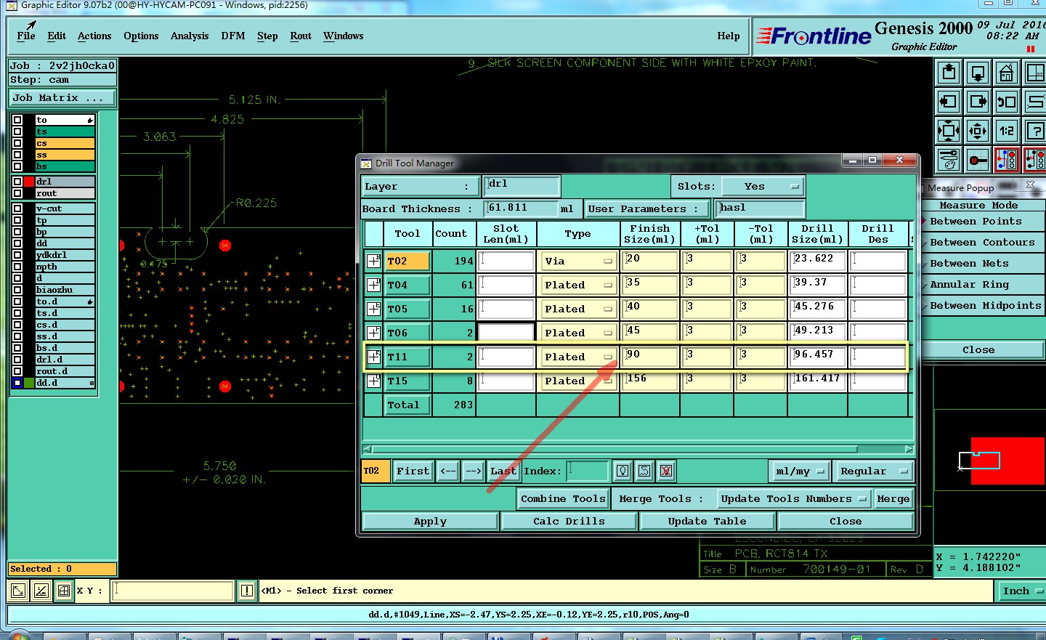The width and height of the screenshot is (1046, 640).
Task: Click the red X icon beside Index field
Action: (x=666, y=471)
